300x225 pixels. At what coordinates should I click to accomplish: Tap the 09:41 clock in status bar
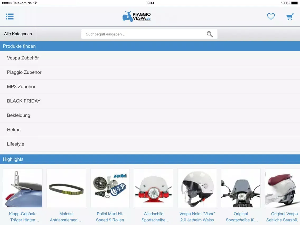[x=150, y=3]
